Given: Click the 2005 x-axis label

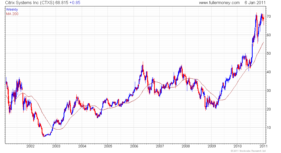Looking at the screenshot, I should click(x=108, y=146).
